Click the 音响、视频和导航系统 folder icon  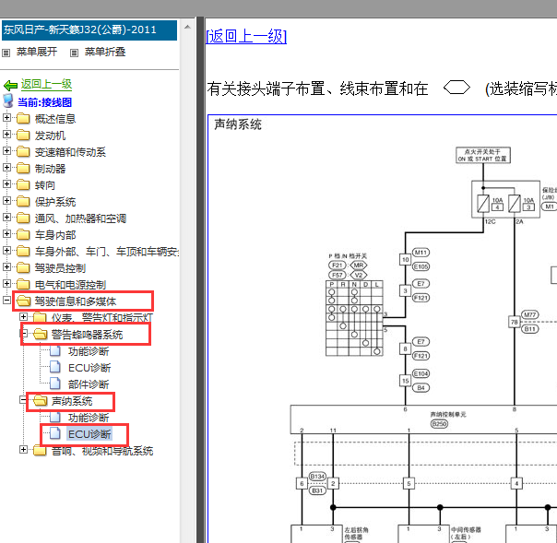pos(41,450)
